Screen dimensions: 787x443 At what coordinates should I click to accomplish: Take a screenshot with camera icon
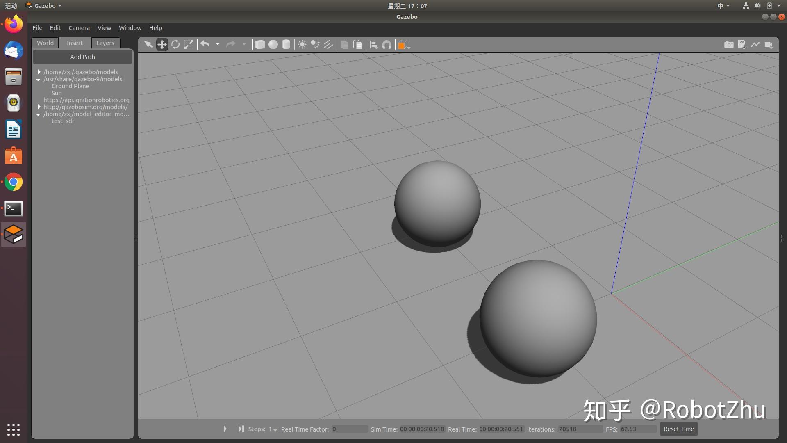[x=728, y=44]
